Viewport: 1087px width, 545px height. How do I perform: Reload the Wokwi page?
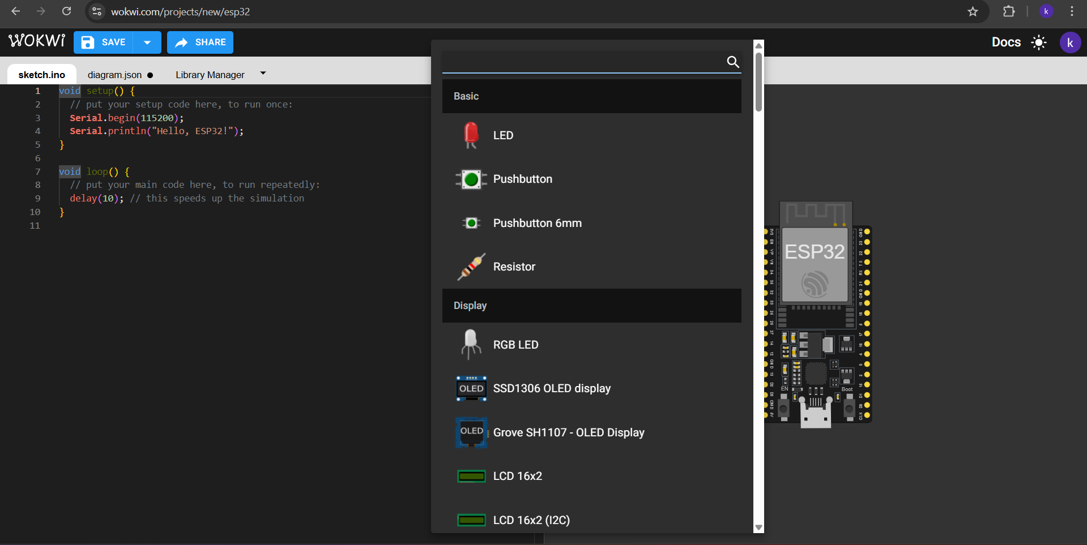coord(66,11)
